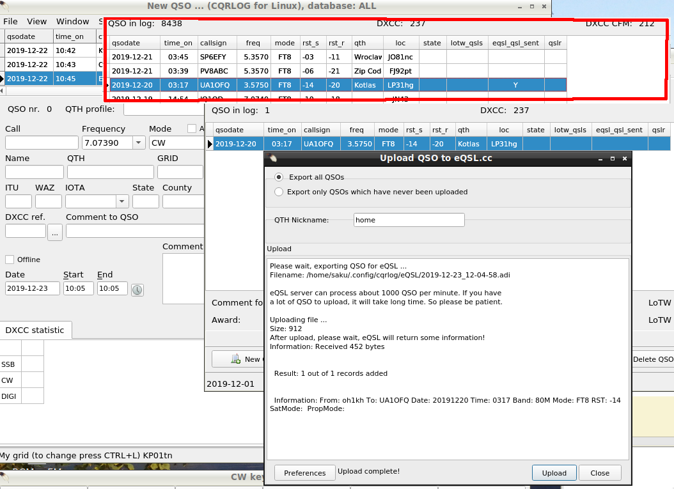Open Preferences from the eQSL upload dialog
The image size is (674, 489).
pos(305,472)
